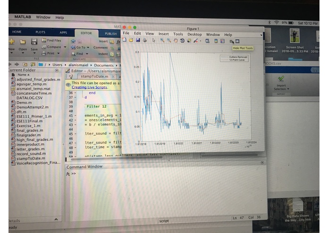Enable the Data Cursor tool
The image size is (328, 233).
[189, 41]
